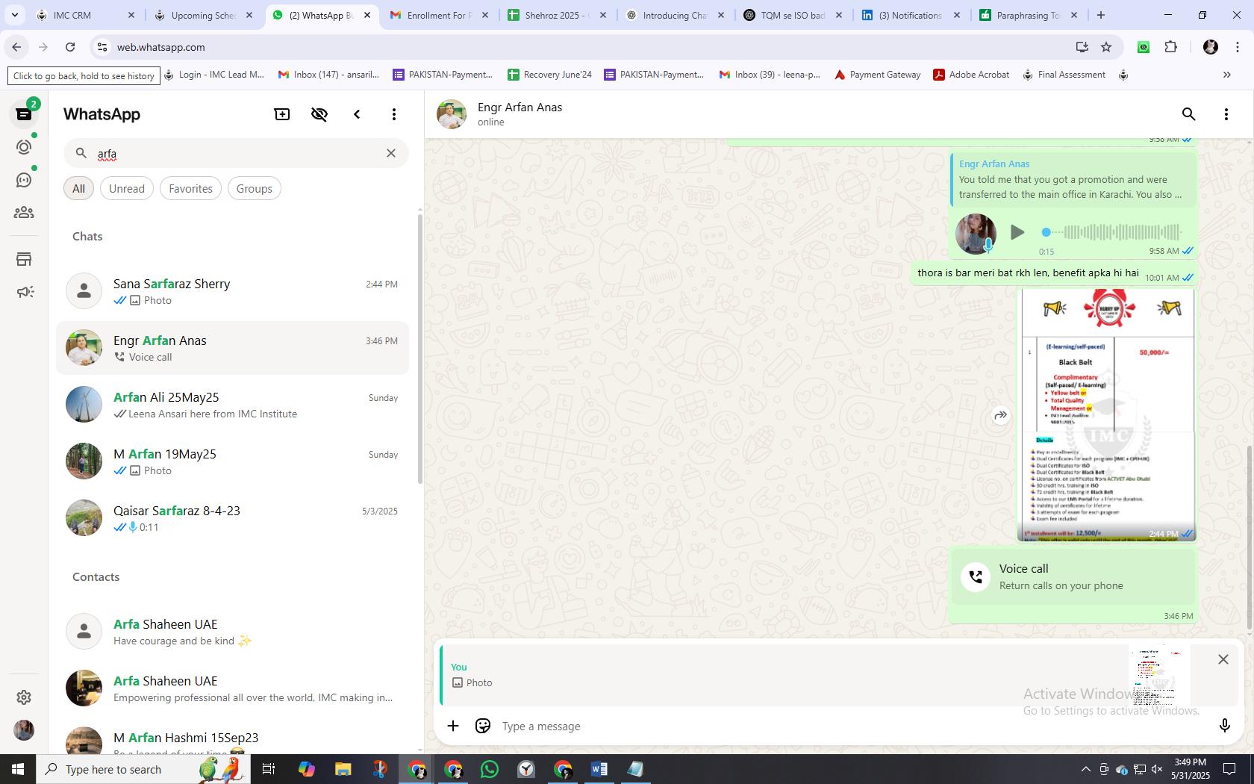Forward the flyer image message

pos(1000,415)
